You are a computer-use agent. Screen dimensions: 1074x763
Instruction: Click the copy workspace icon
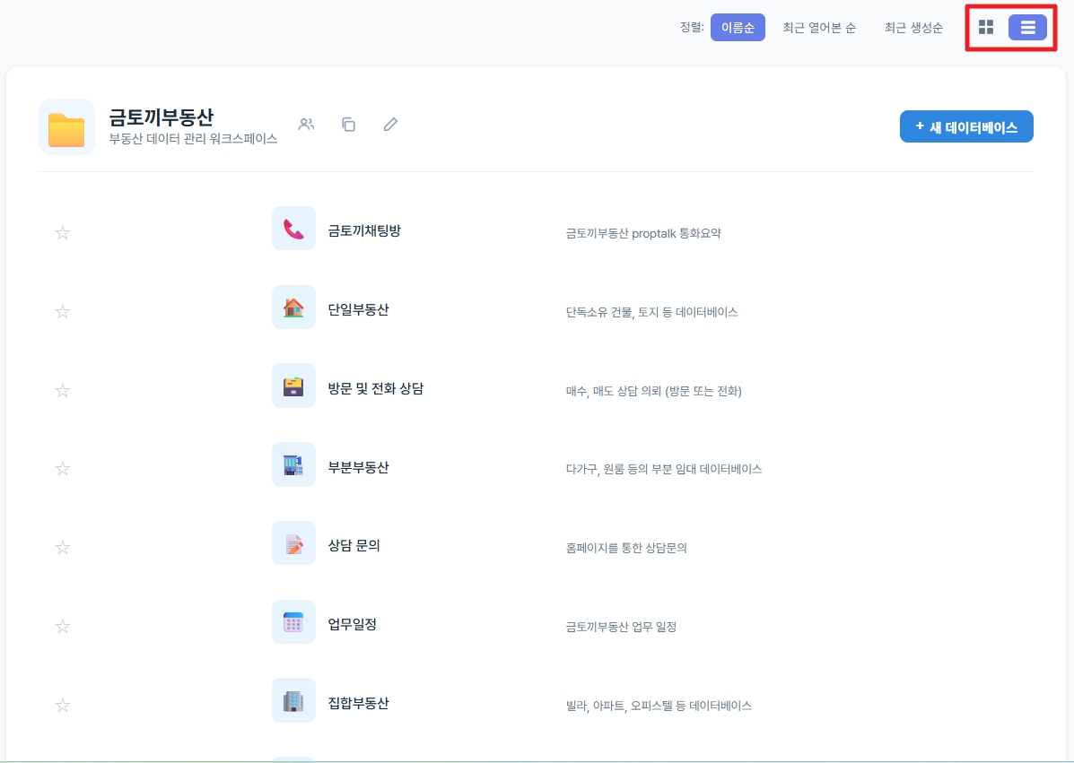(349, 125)
